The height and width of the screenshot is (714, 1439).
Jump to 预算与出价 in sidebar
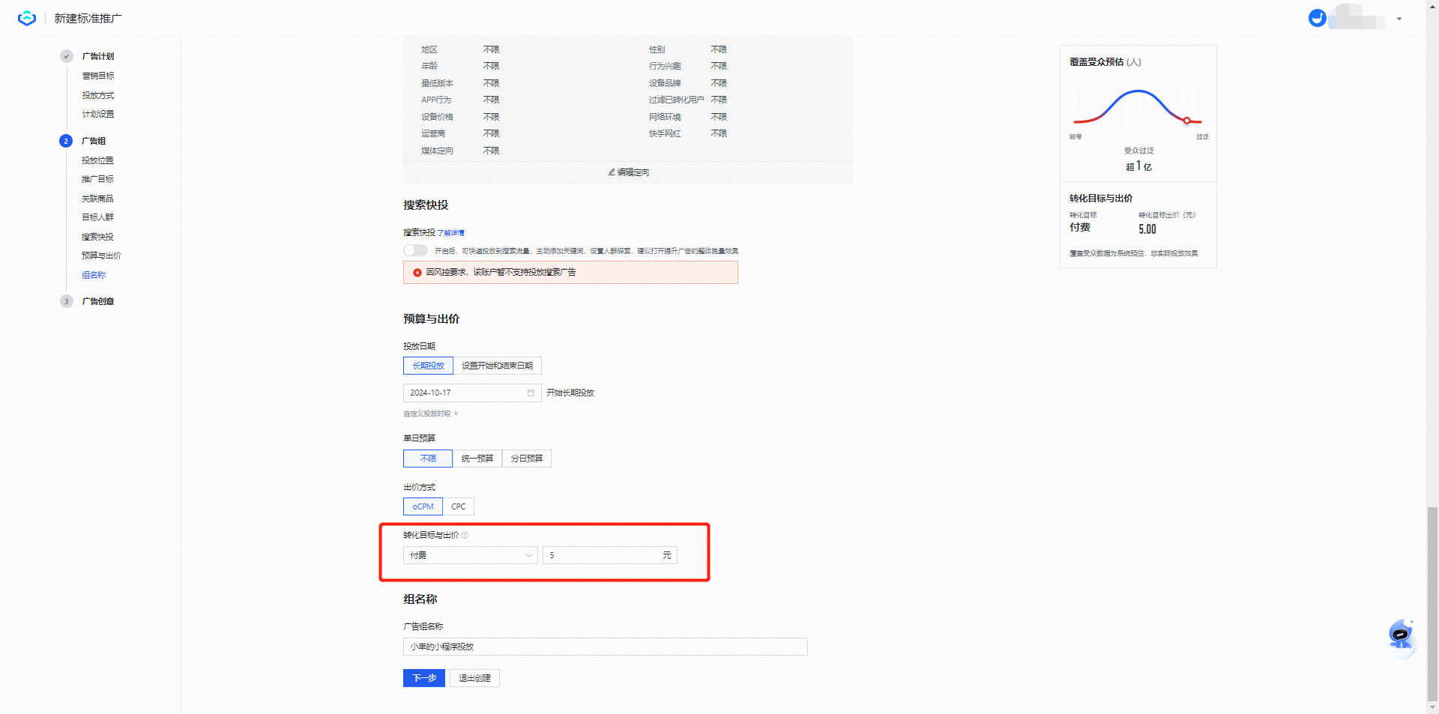(101, 255)
